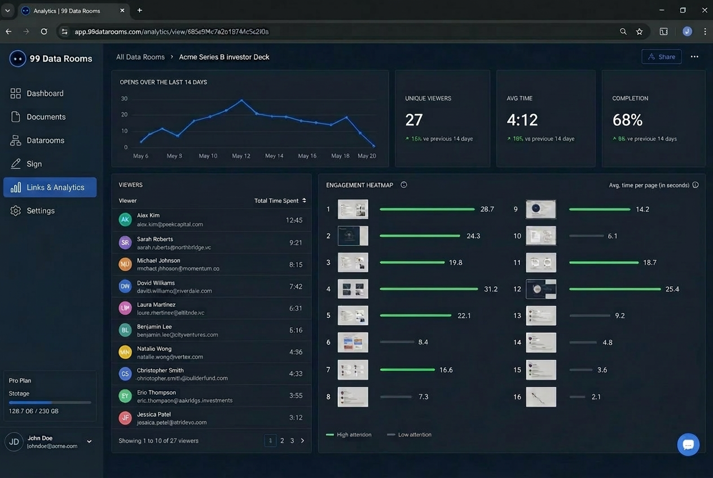Click the JD user avatar

(14, 442)
